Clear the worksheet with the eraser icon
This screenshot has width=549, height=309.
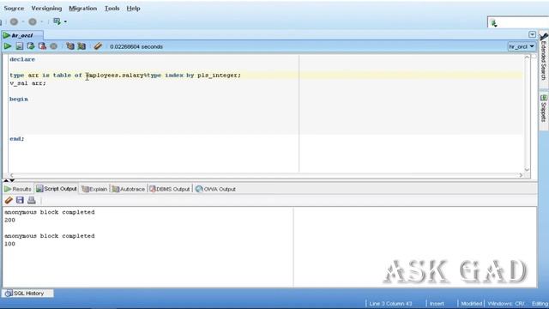(x=98, y=46)
